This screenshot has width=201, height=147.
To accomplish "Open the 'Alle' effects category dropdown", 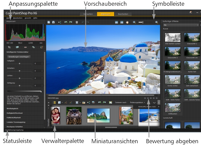I will coord(180,25).
